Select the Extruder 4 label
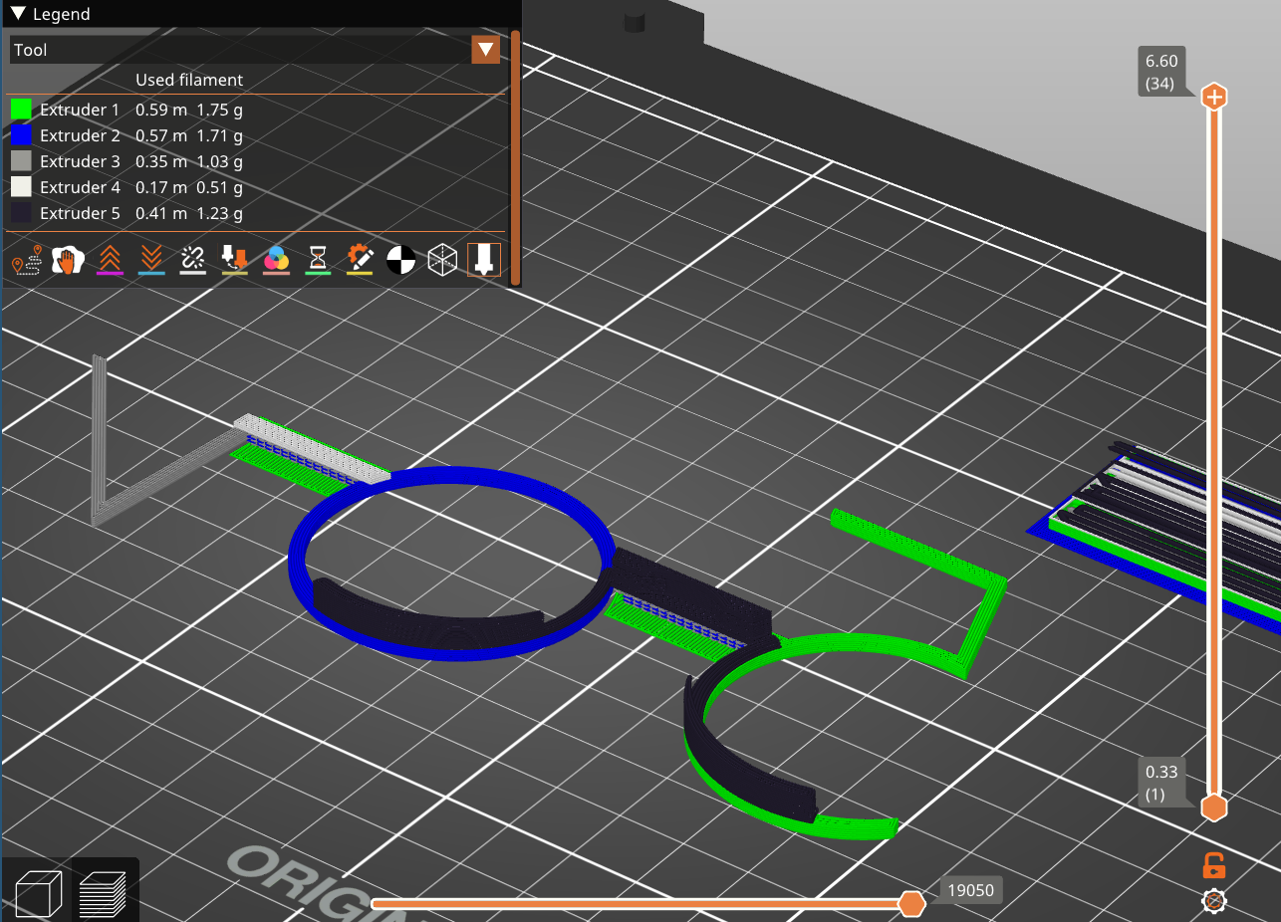 coord(80,187)
